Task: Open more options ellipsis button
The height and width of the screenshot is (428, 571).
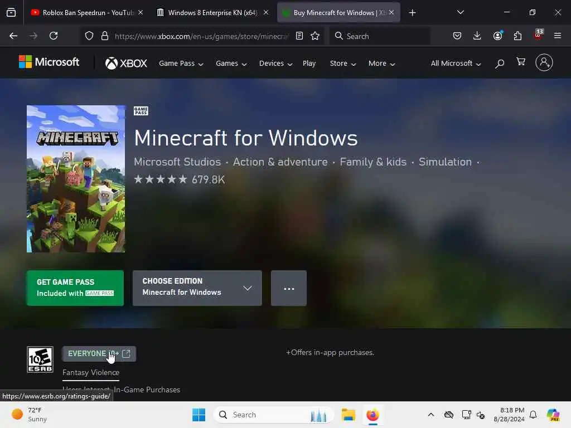Action: pos(289,288)
